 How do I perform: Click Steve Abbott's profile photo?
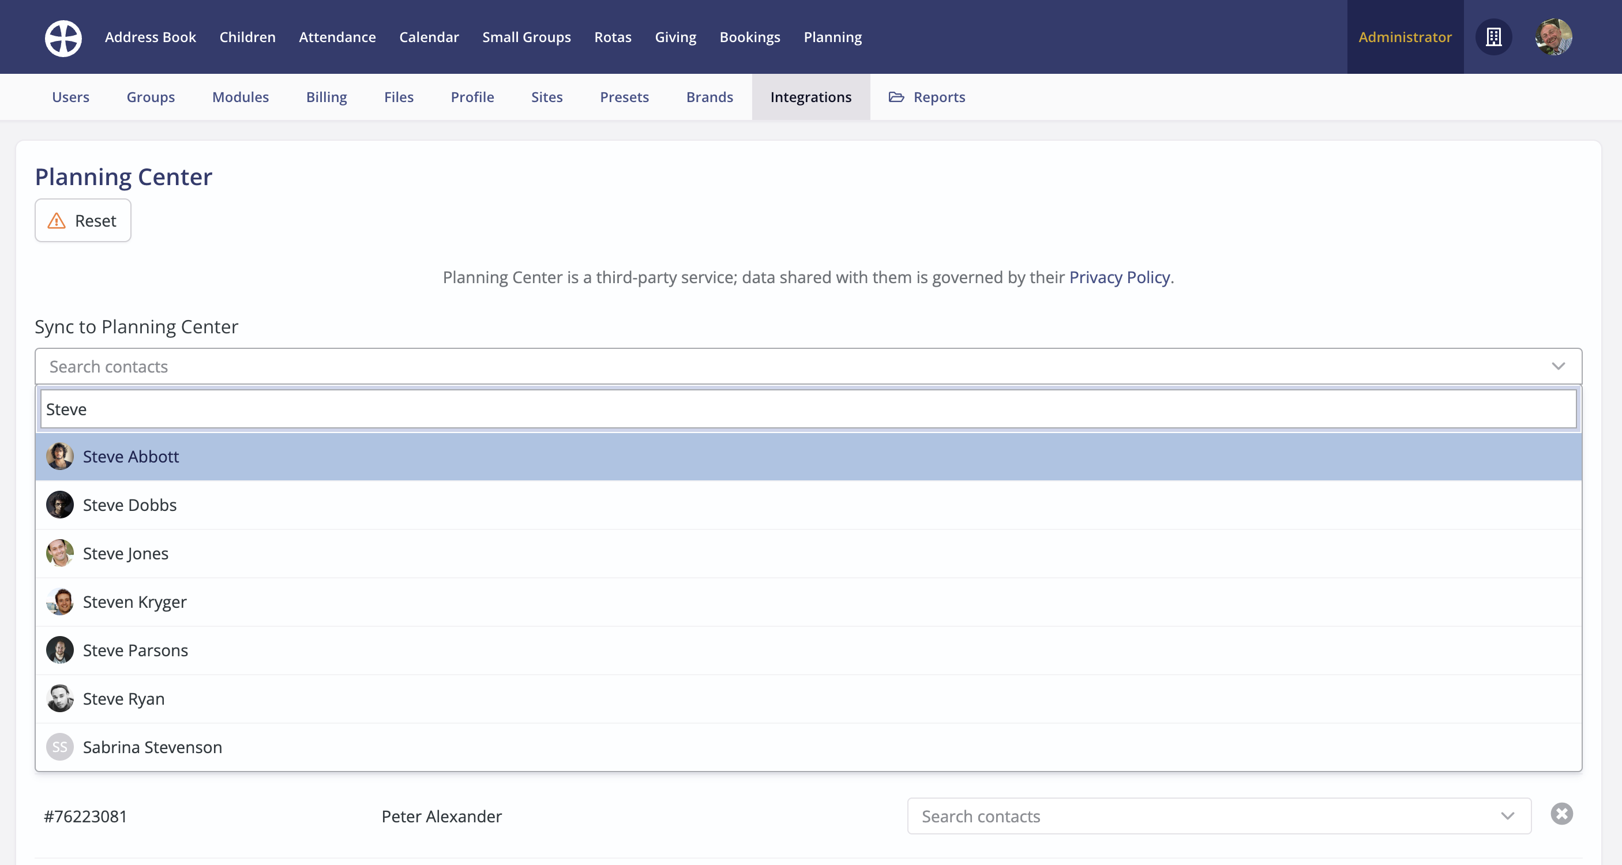point(60,456)
